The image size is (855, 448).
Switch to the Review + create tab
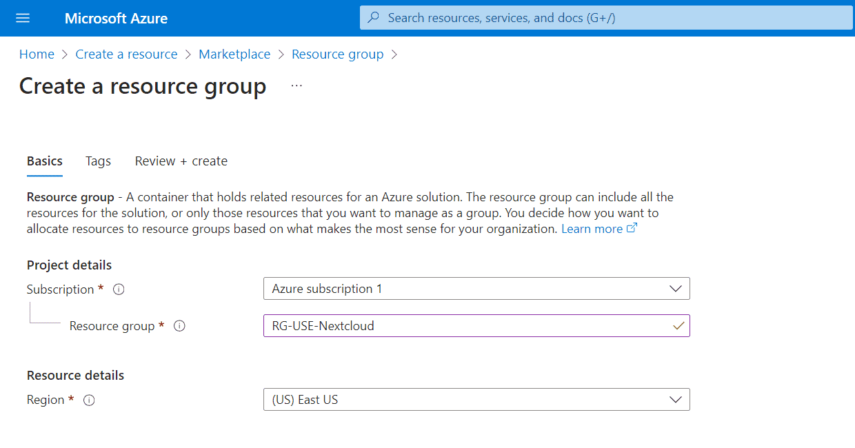[181, 161]
